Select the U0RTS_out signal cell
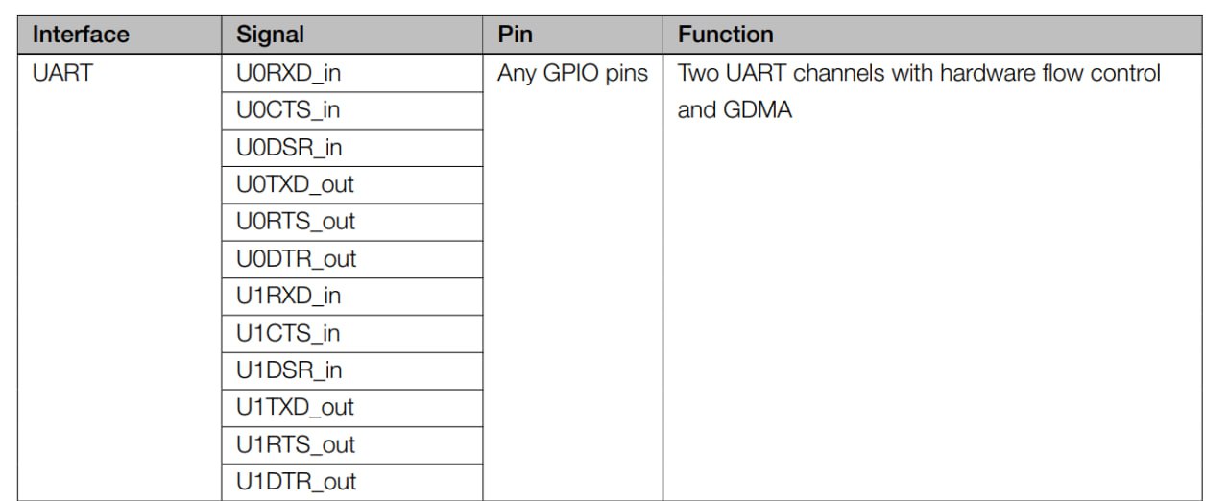 click(295, 222)
